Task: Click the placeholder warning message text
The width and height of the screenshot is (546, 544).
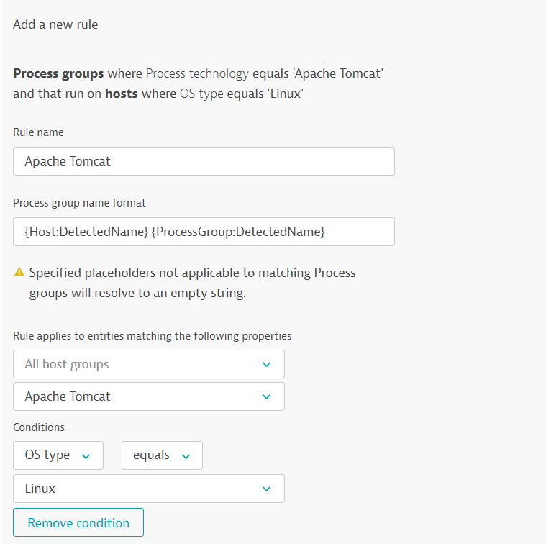Action: (x=192, y=283)
